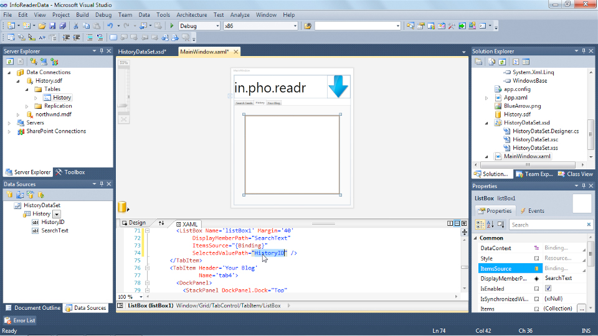
Task: Click the Cut scissors icon
Action: click(75, 26)
